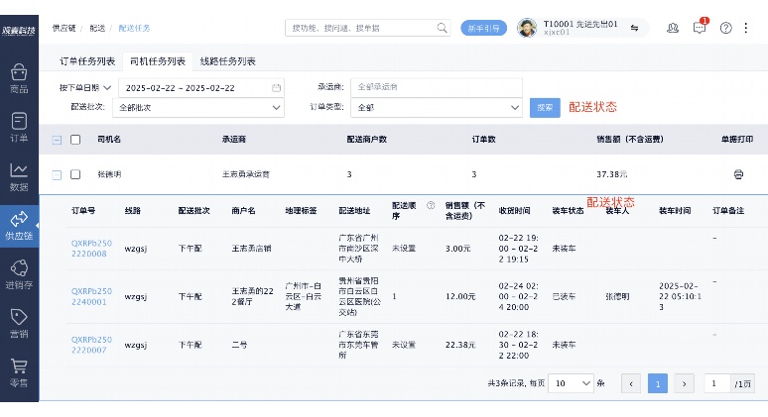The image size is (768, 417).
Task: Click the page jump number input
Action: click(717, 383)
